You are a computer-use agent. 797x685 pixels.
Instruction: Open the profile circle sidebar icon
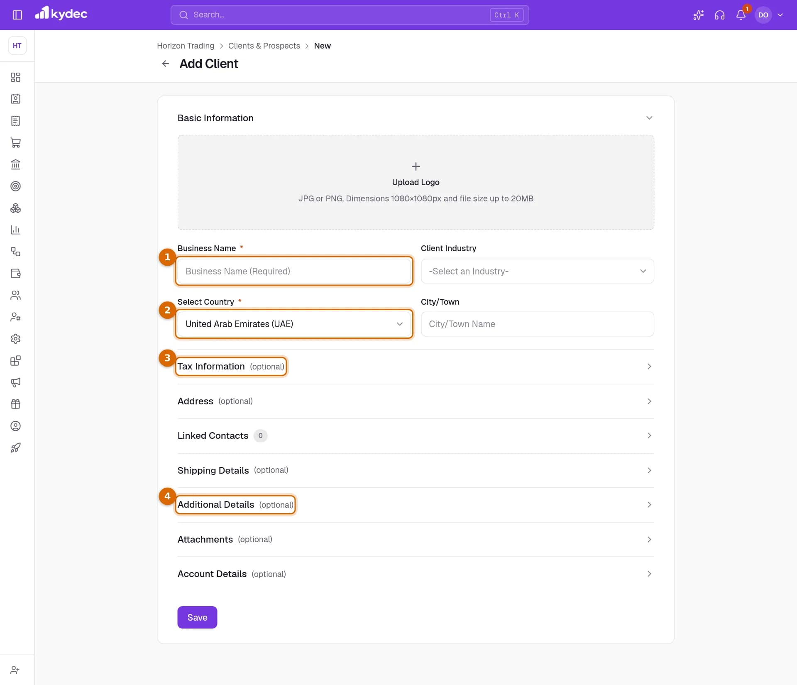[x=16, y=426]
